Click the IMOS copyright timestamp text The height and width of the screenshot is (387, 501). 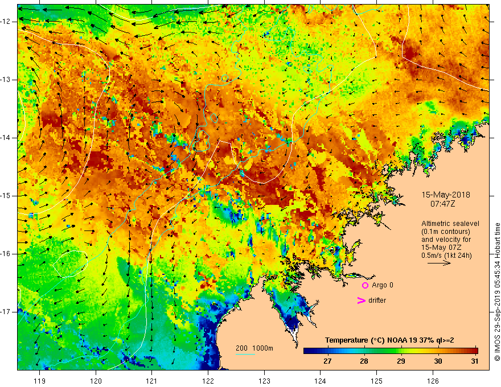497,292
